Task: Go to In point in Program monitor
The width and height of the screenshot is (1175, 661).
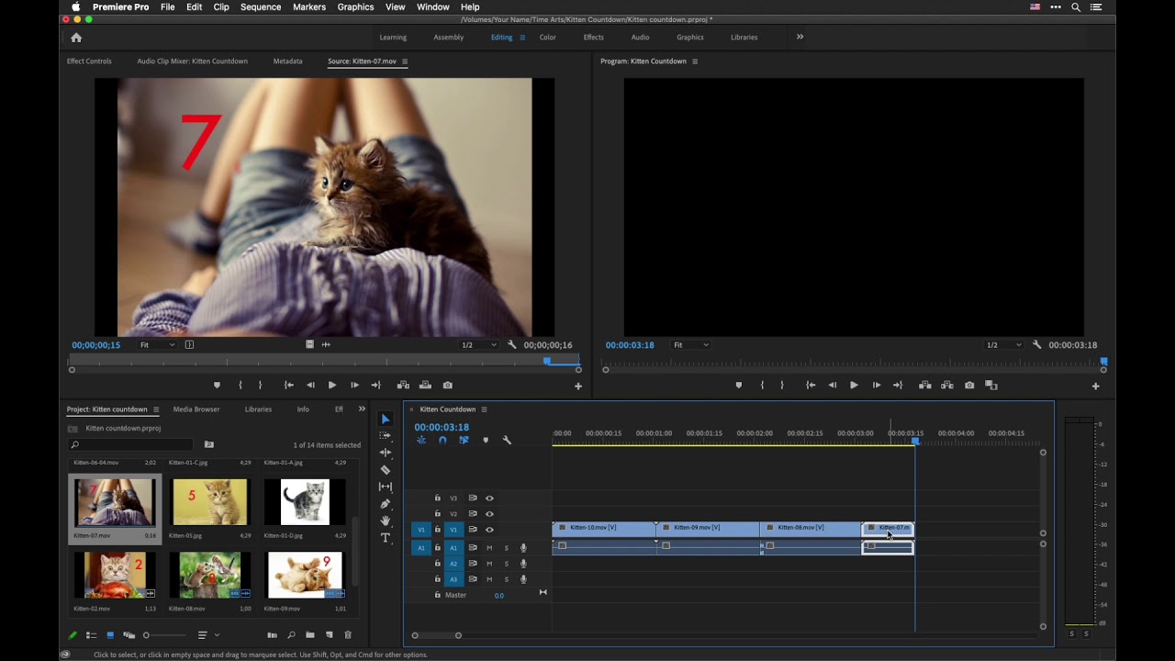Action: click(x=811, y=385)
